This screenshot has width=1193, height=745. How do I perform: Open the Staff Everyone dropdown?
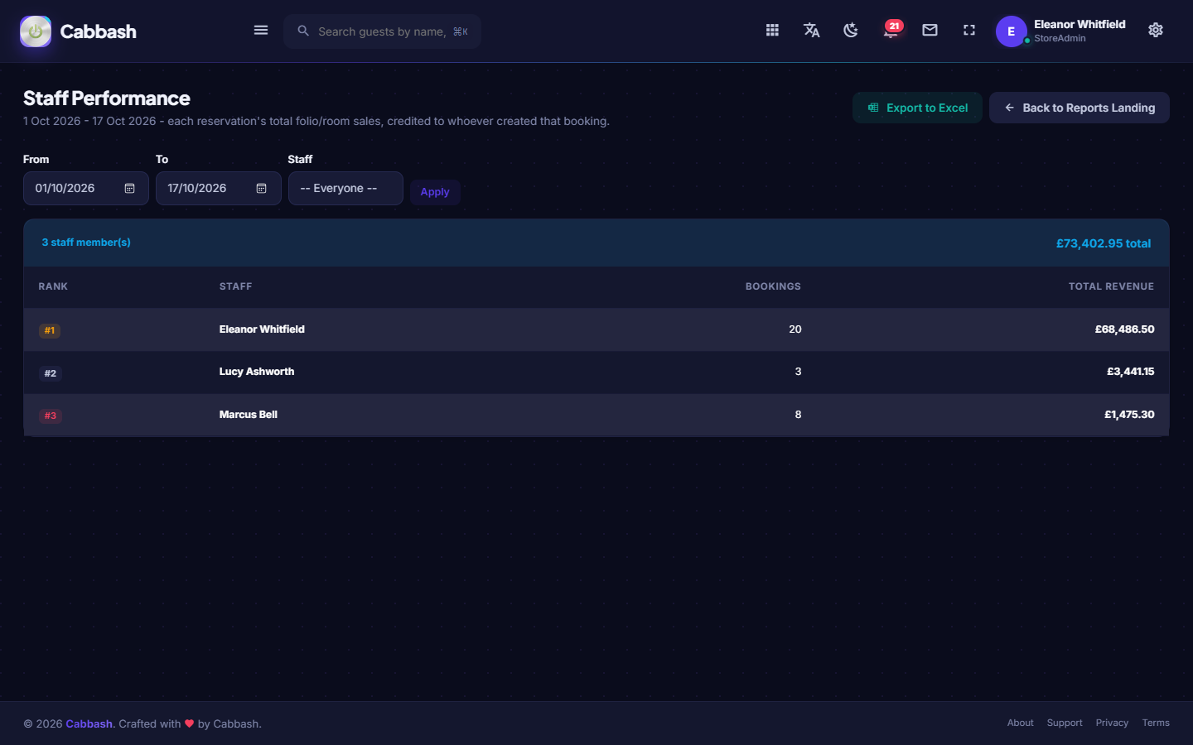pos(345,189)
